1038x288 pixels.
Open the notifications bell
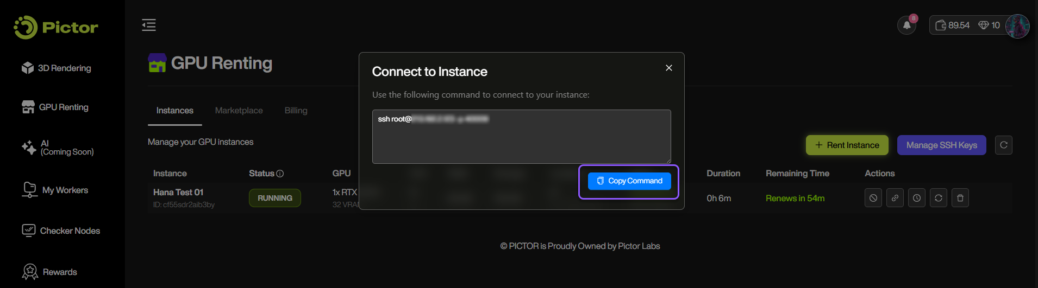906,25
